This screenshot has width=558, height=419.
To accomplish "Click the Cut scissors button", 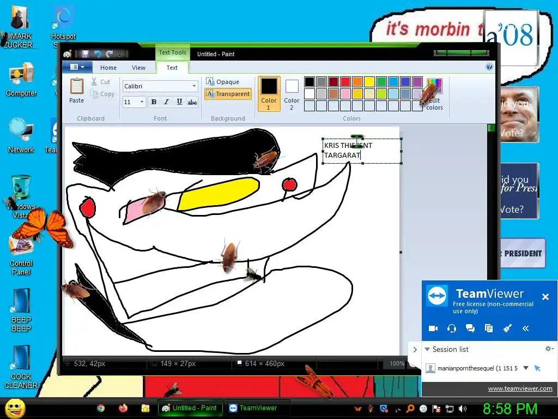I will coord(101,82).
